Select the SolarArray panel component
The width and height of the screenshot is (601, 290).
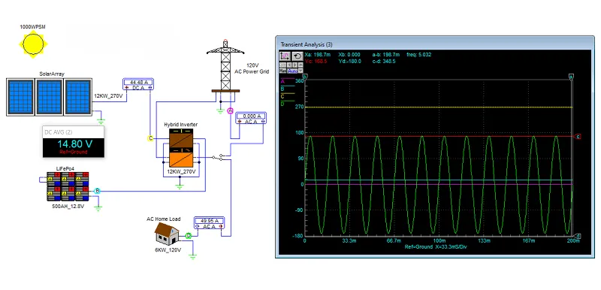tap(49, 97)
